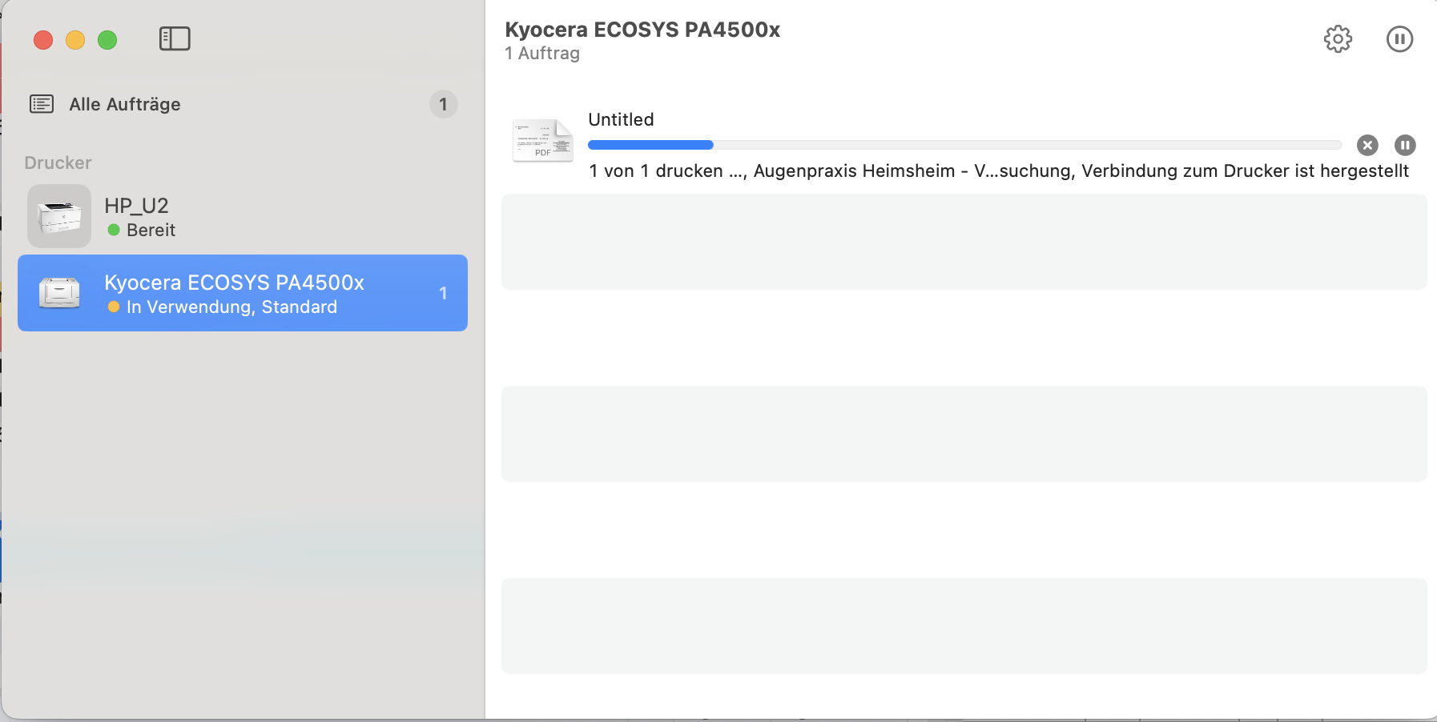Click the '1 Auftrag' subtitle
Image resolution: width=1437 pixels, height=722 pixels.
(542, 54)
